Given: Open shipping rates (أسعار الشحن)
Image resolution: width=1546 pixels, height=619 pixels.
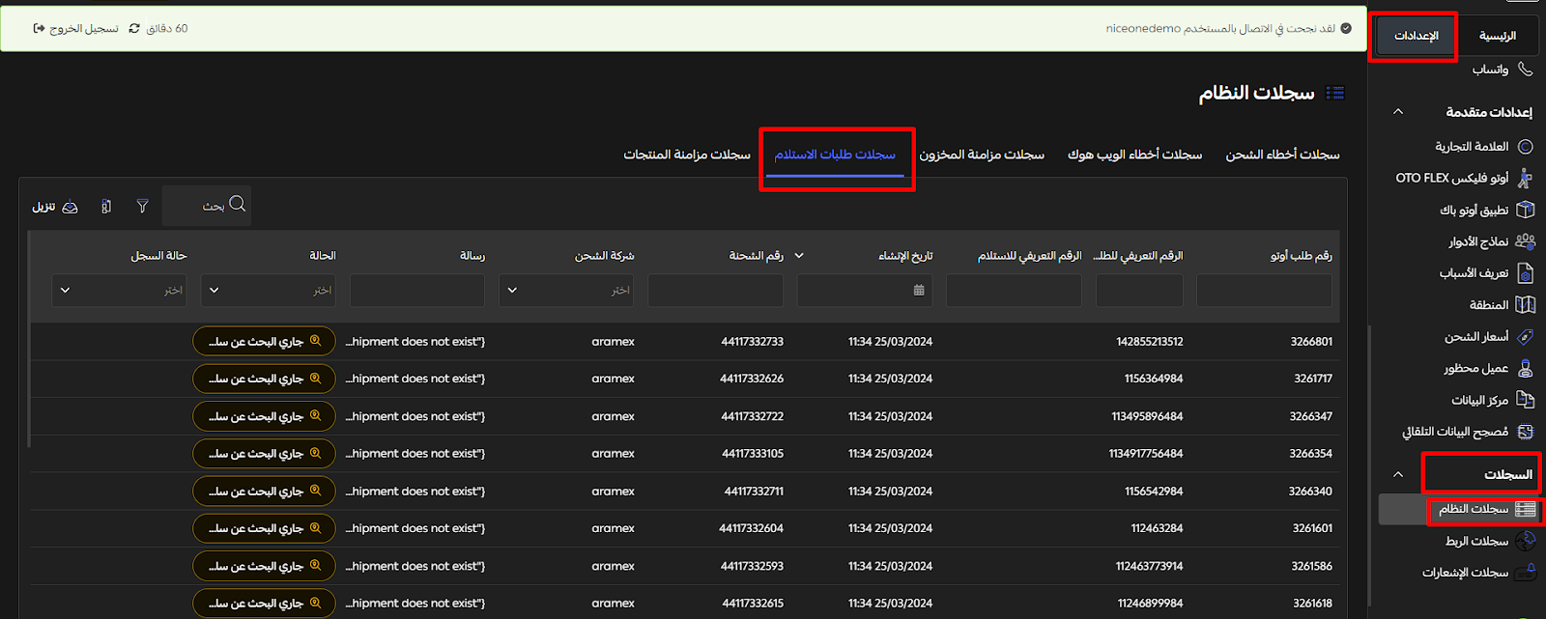Looking at the screenshot, I should (x=1489, y=337).
